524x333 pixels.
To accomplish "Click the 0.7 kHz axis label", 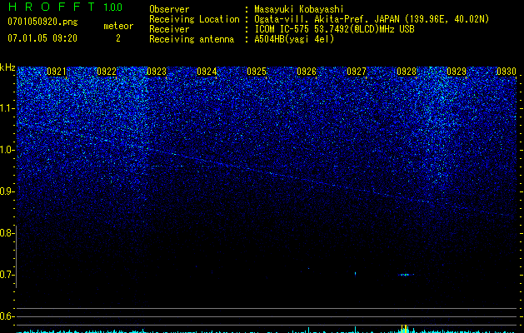I will 7,275.
